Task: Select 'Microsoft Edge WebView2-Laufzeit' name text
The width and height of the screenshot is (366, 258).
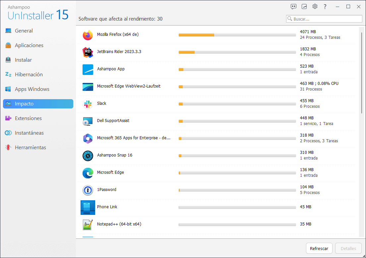Action: 129,86
